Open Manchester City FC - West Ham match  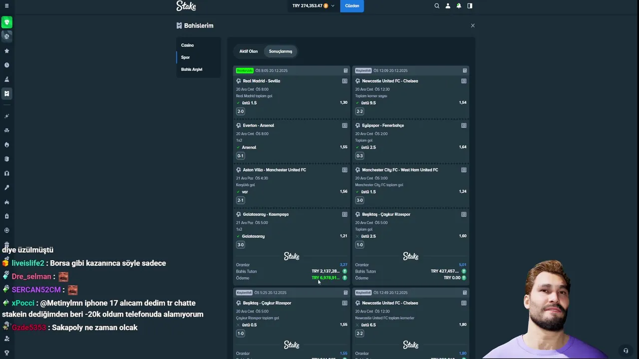pos(400,170)
